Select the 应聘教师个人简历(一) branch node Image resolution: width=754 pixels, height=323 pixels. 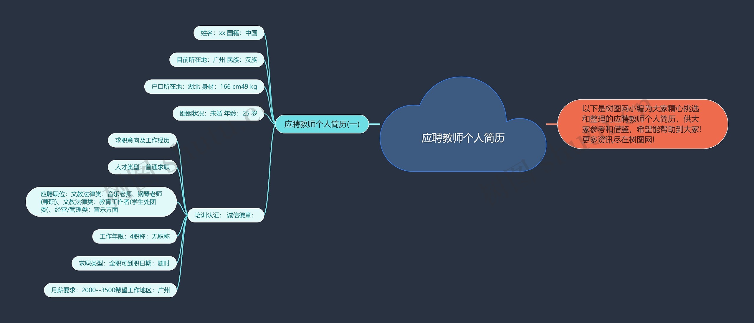click(322, 124)
